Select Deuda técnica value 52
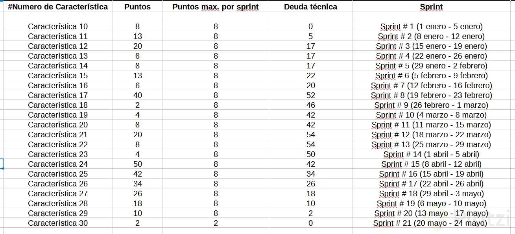This screenshot has width=515, height=234. point(310,95)
